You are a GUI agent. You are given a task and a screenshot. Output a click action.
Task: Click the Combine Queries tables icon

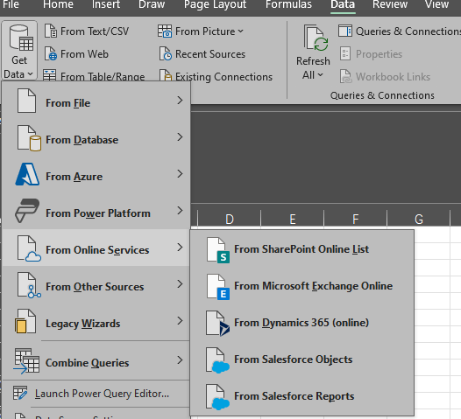pos(26,361)
